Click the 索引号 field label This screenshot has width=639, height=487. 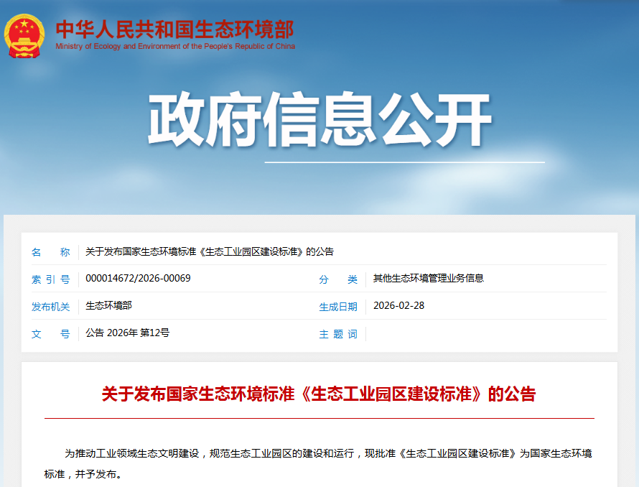coord(51,279)
